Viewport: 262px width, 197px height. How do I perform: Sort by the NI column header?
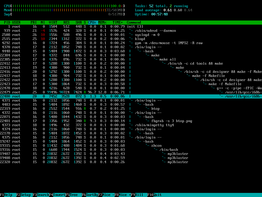(x=43, y=23)
